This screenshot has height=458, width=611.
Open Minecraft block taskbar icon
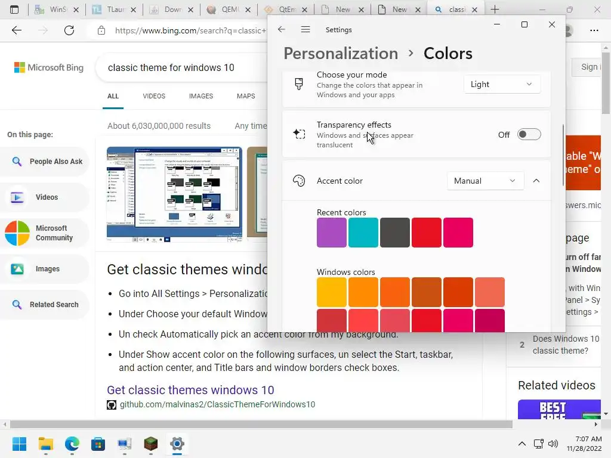point(150,444)
